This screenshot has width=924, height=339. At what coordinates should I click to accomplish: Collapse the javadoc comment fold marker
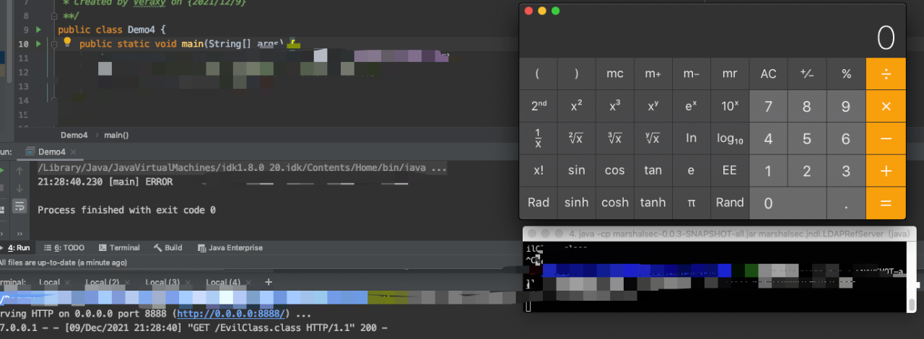tap(53, 15)
